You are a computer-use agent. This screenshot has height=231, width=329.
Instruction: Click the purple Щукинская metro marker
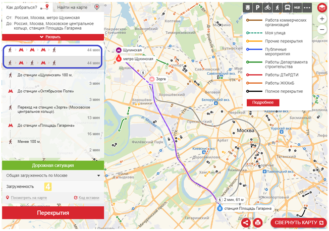click(x=119, y=50)
